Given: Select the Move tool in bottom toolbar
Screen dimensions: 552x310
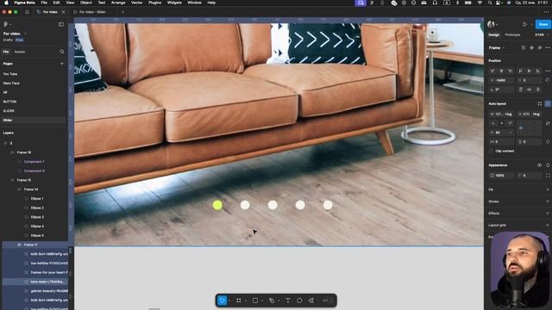Looking at the screenshot, I should pyautogui.click(x=223, y=301).
